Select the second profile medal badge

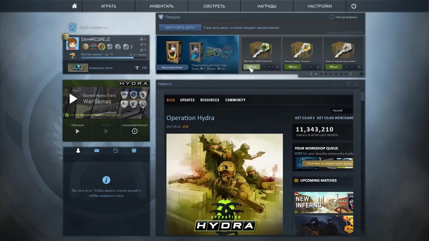[x=94, y=47]
